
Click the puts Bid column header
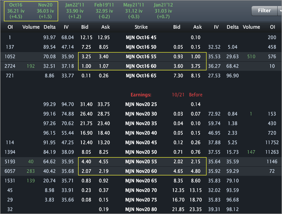[x=177, y=27]
